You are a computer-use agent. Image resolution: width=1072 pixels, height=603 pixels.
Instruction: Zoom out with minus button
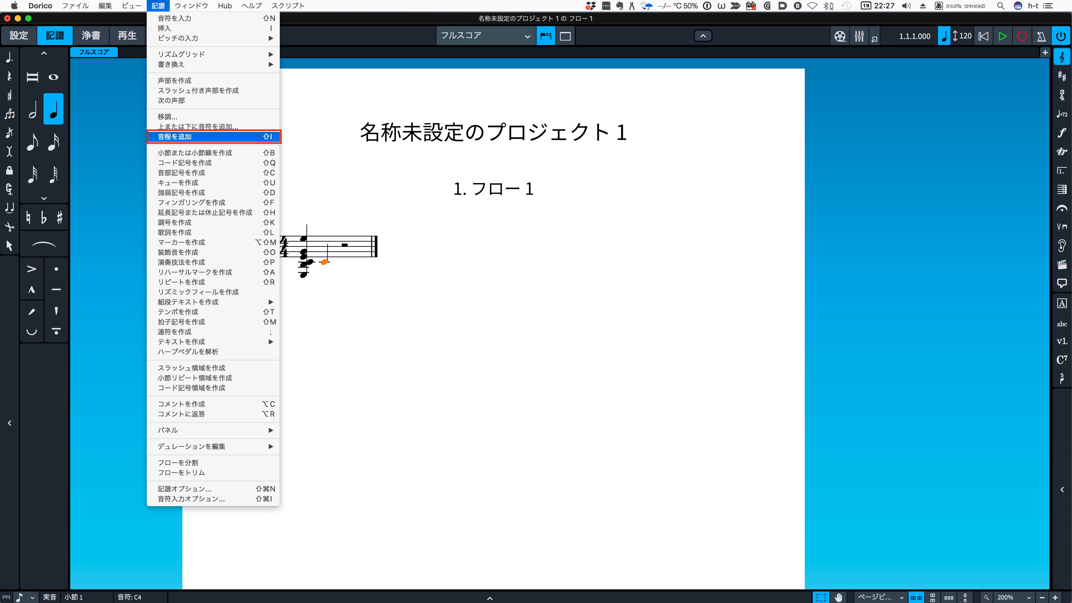coord(1042,597)
